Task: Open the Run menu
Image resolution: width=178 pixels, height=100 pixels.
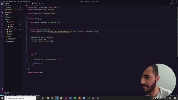Action: click(21, 1)
